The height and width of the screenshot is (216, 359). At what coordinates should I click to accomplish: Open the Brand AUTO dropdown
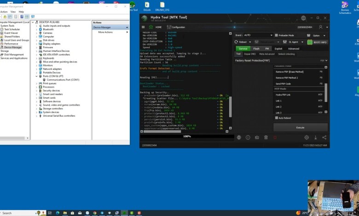coord(258,35)
